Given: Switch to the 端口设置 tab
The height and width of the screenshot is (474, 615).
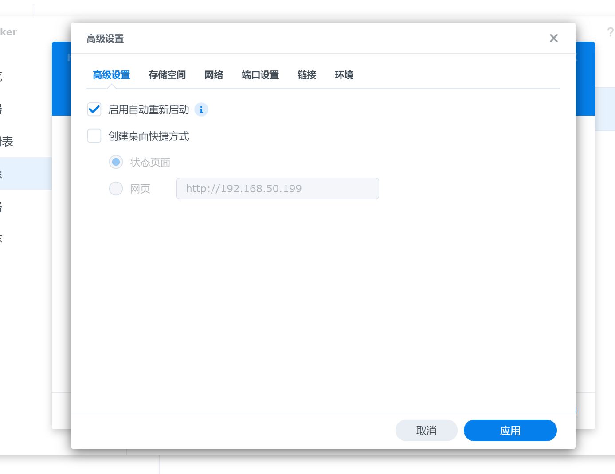Looking at the screenshot, I should pos(260,75).
